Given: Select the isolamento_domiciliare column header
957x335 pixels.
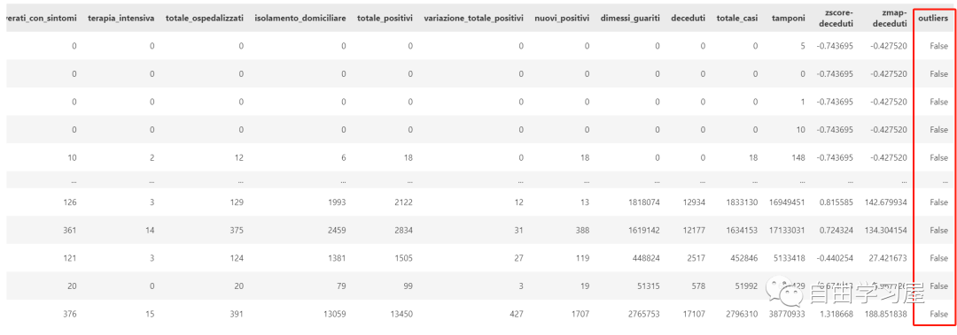Looking at the screenshot, I should click(x=300, y=19).
